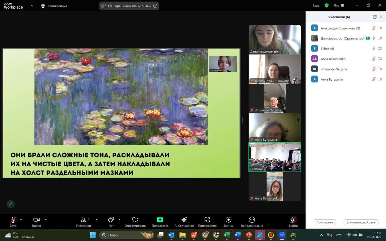Start video with the Видео button
386x241 pixels.
click(36, 222)
